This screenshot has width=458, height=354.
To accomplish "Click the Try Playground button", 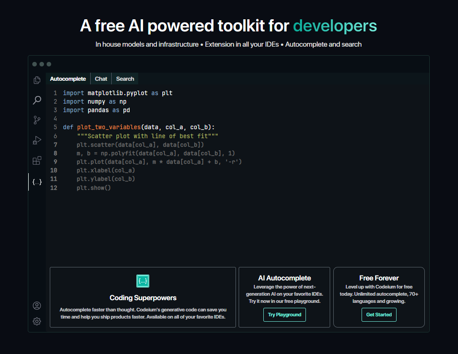I will tap(284, 315).
